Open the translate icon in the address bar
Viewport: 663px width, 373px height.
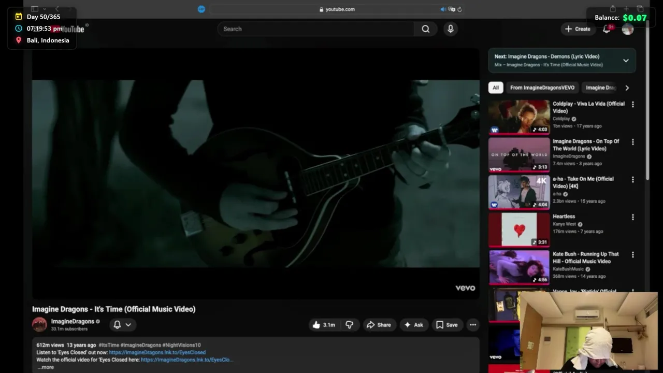point(452,9)
